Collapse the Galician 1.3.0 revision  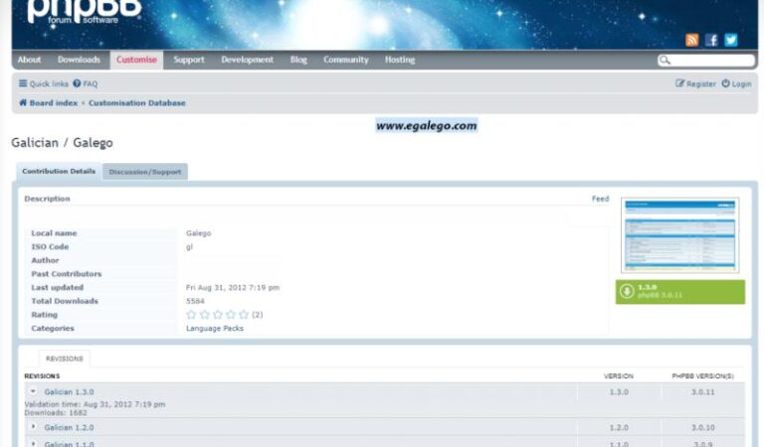click(x=33, y=391)
